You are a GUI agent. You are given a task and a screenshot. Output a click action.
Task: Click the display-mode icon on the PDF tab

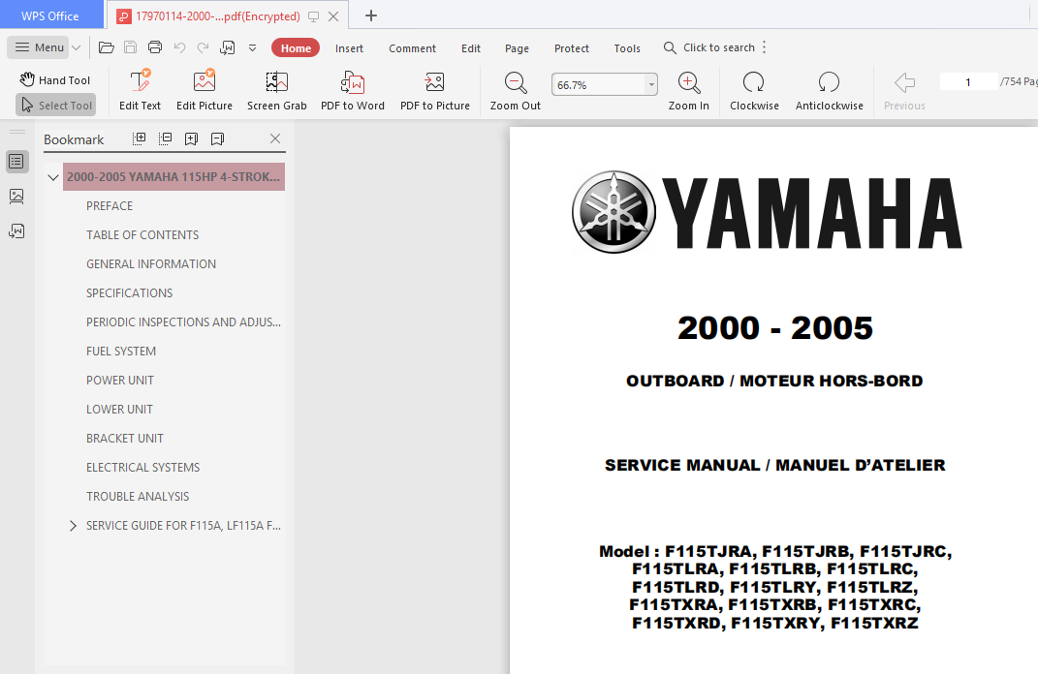tap(314, 16)
